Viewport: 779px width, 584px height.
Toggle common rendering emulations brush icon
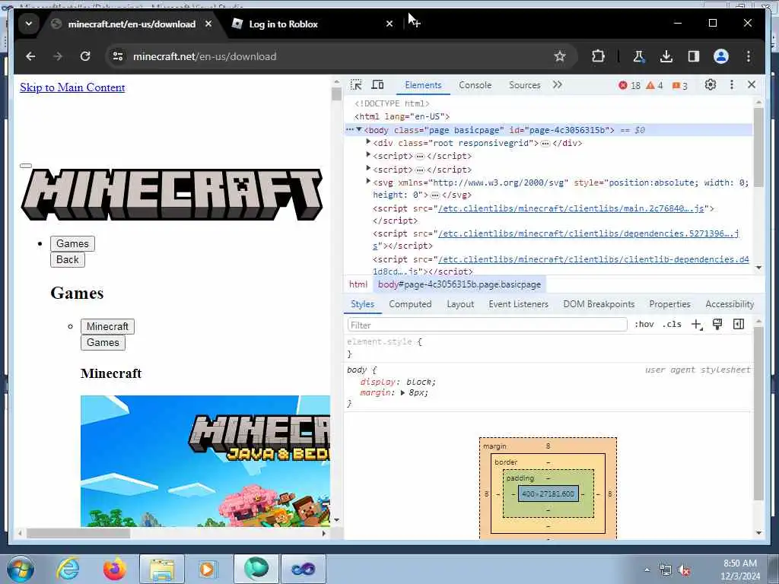click(x=717, y=324)
